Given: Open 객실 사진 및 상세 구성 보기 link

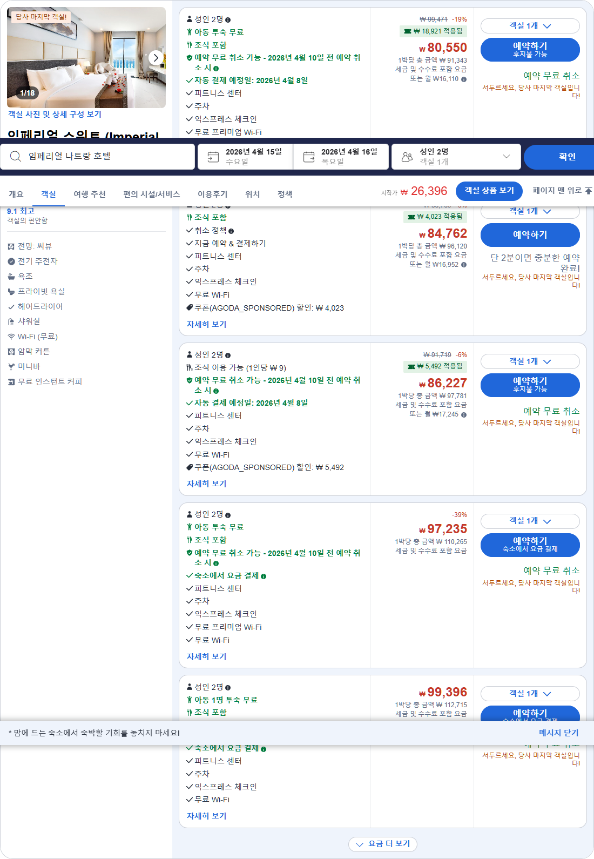Looking at the screenshot, I should coord(55,115).
